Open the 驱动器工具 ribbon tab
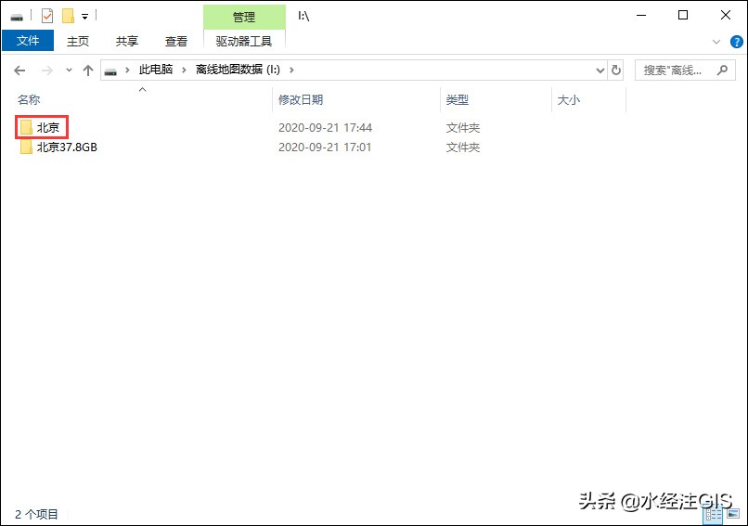748x526 pixels. coord(244,41)
